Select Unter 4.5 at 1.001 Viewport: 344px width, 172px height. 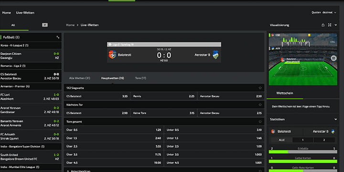click(214, 163)
